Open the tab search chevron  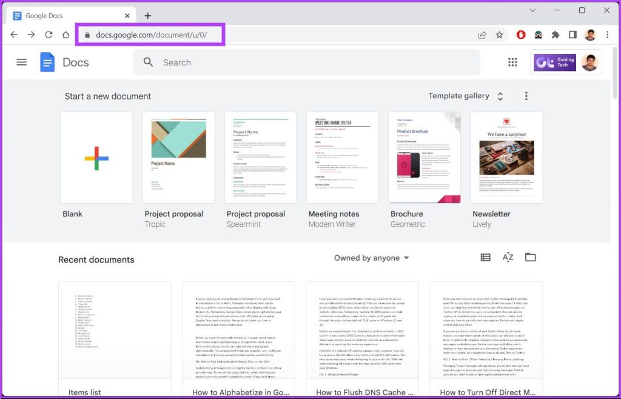(532, 11)
